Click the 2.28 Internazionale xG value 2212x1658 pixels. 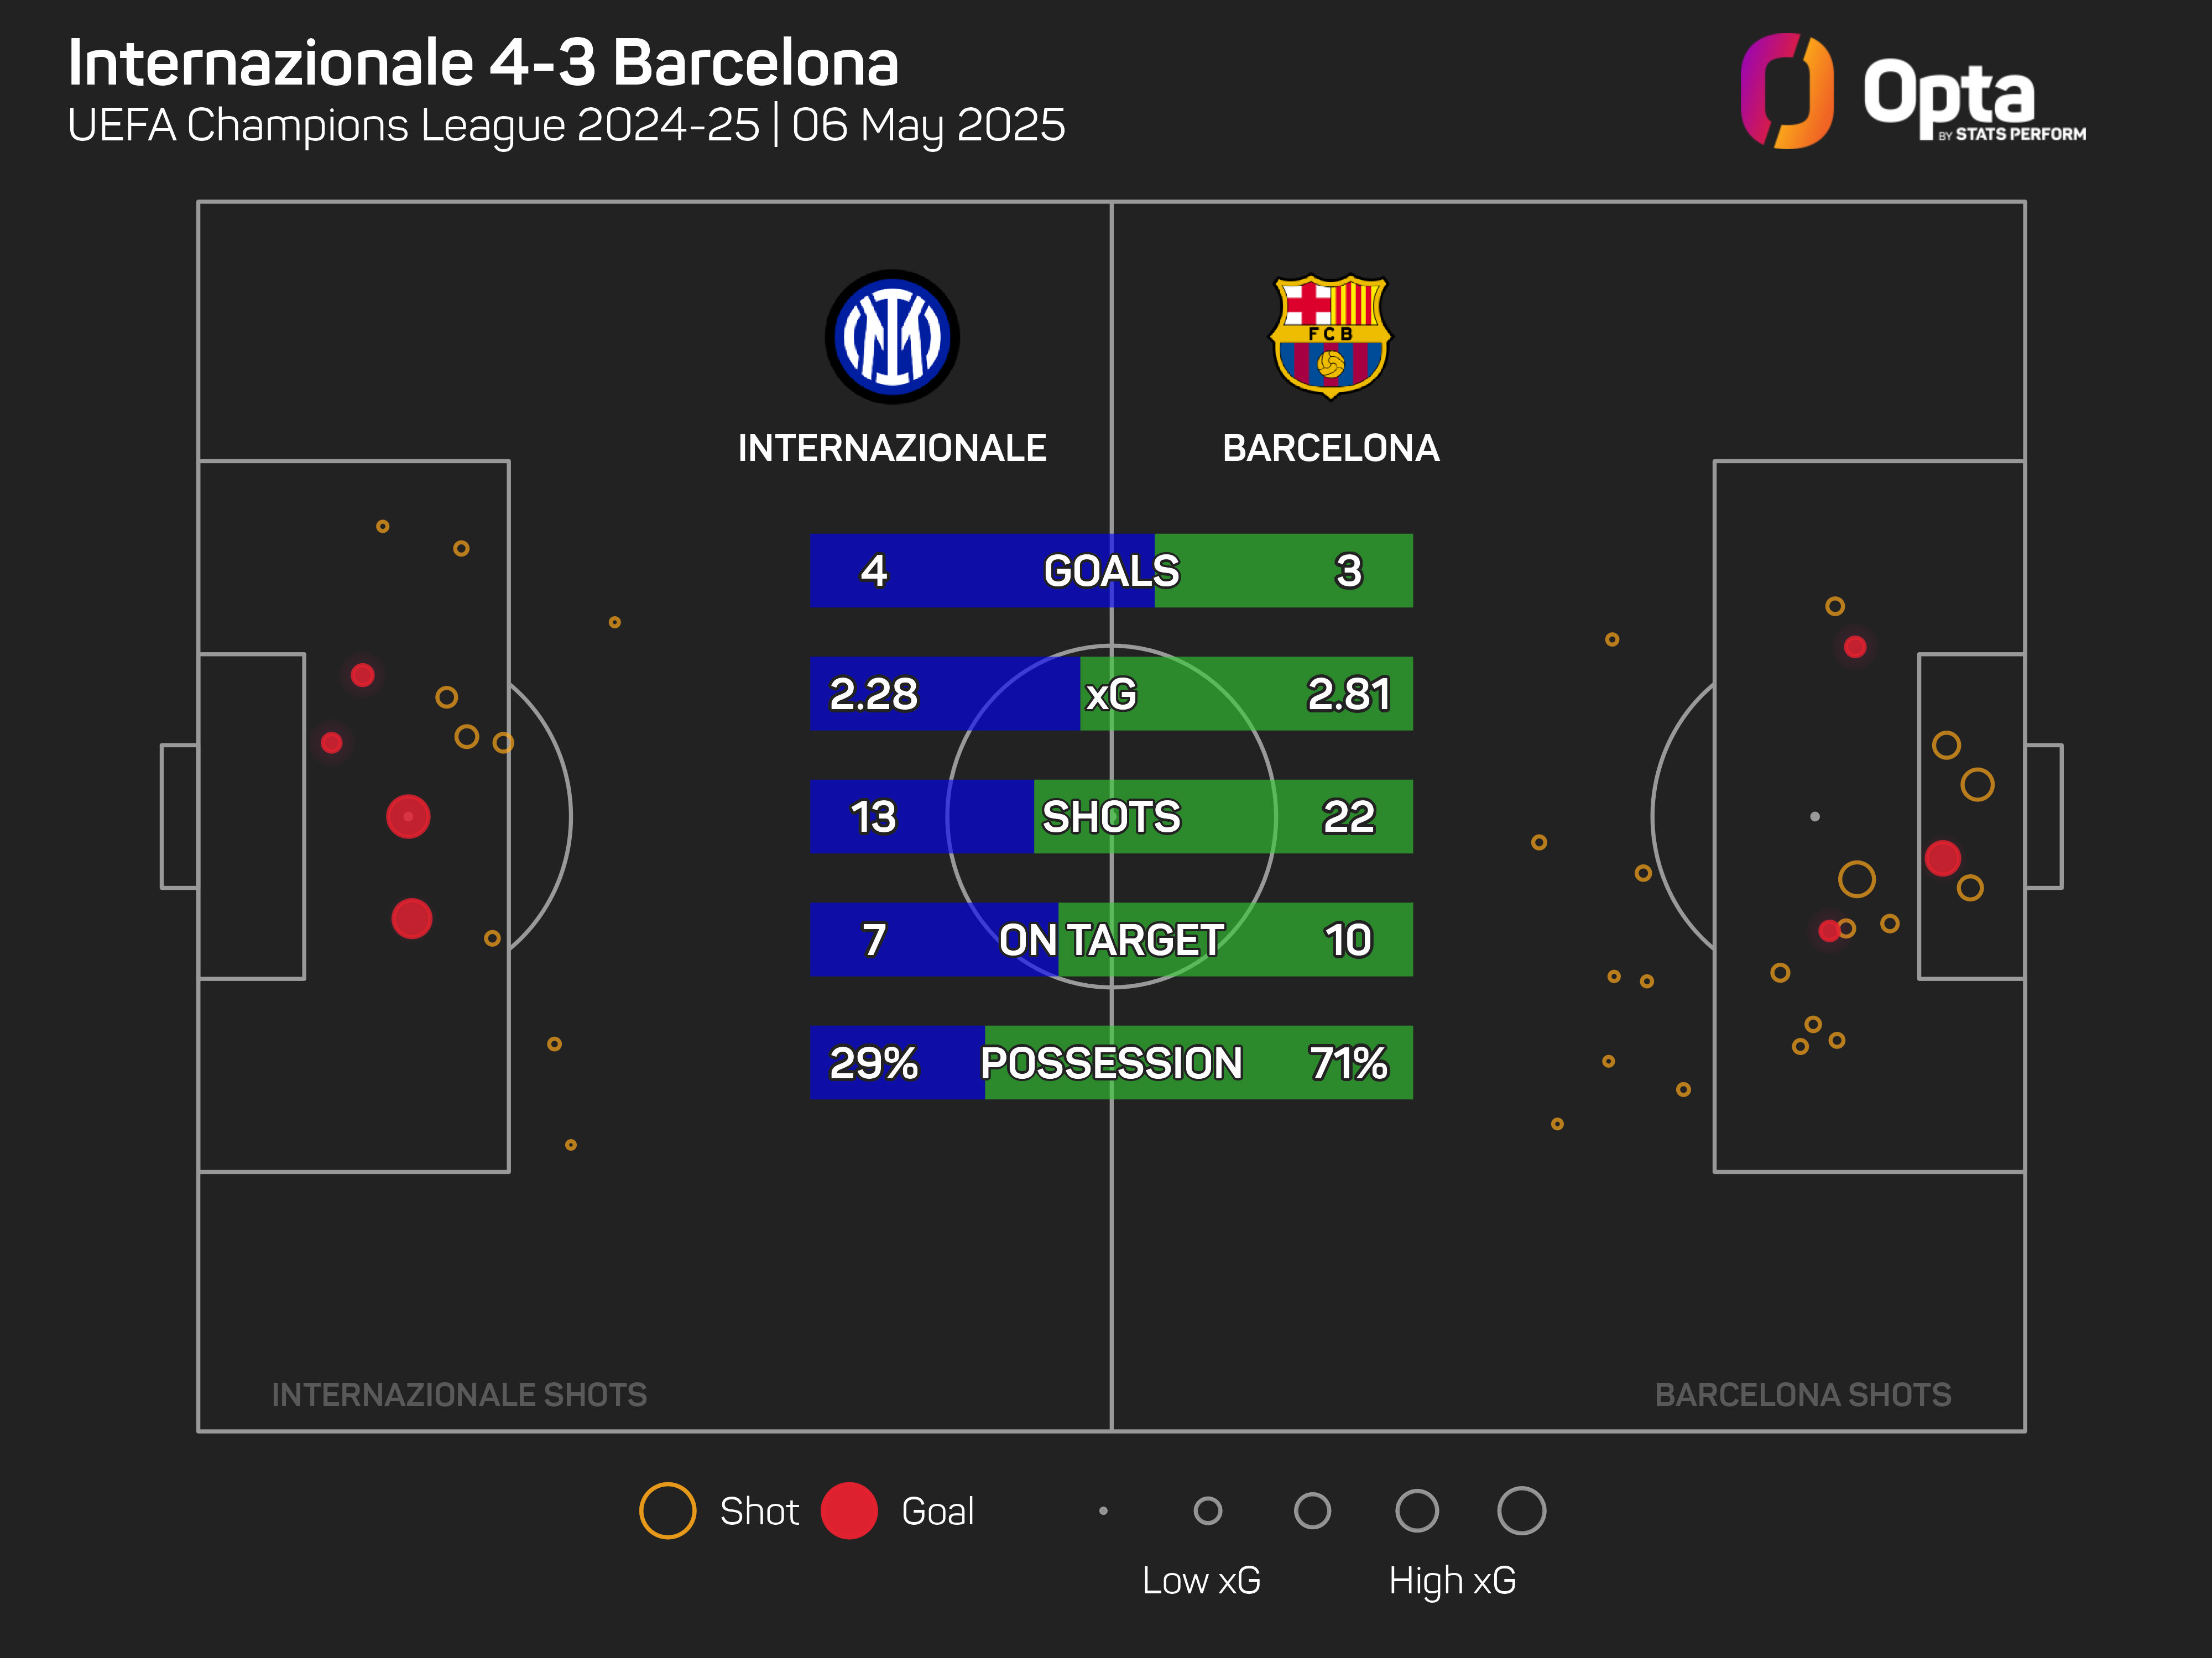tap(873, 694)
